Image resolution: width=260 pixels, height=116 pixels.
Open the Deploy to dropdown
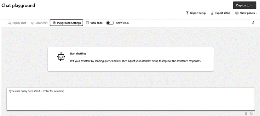245,5
